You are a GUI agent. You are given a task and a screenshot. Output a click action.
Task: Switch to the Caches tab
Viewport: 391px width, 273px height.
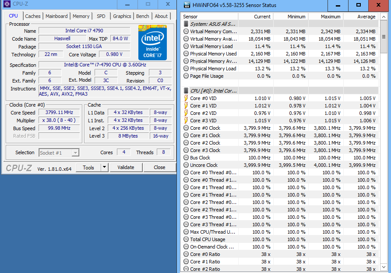[33, 16]
